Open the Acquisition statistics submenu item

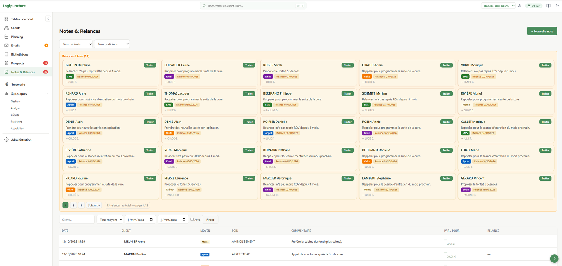(x=18, y=128)
